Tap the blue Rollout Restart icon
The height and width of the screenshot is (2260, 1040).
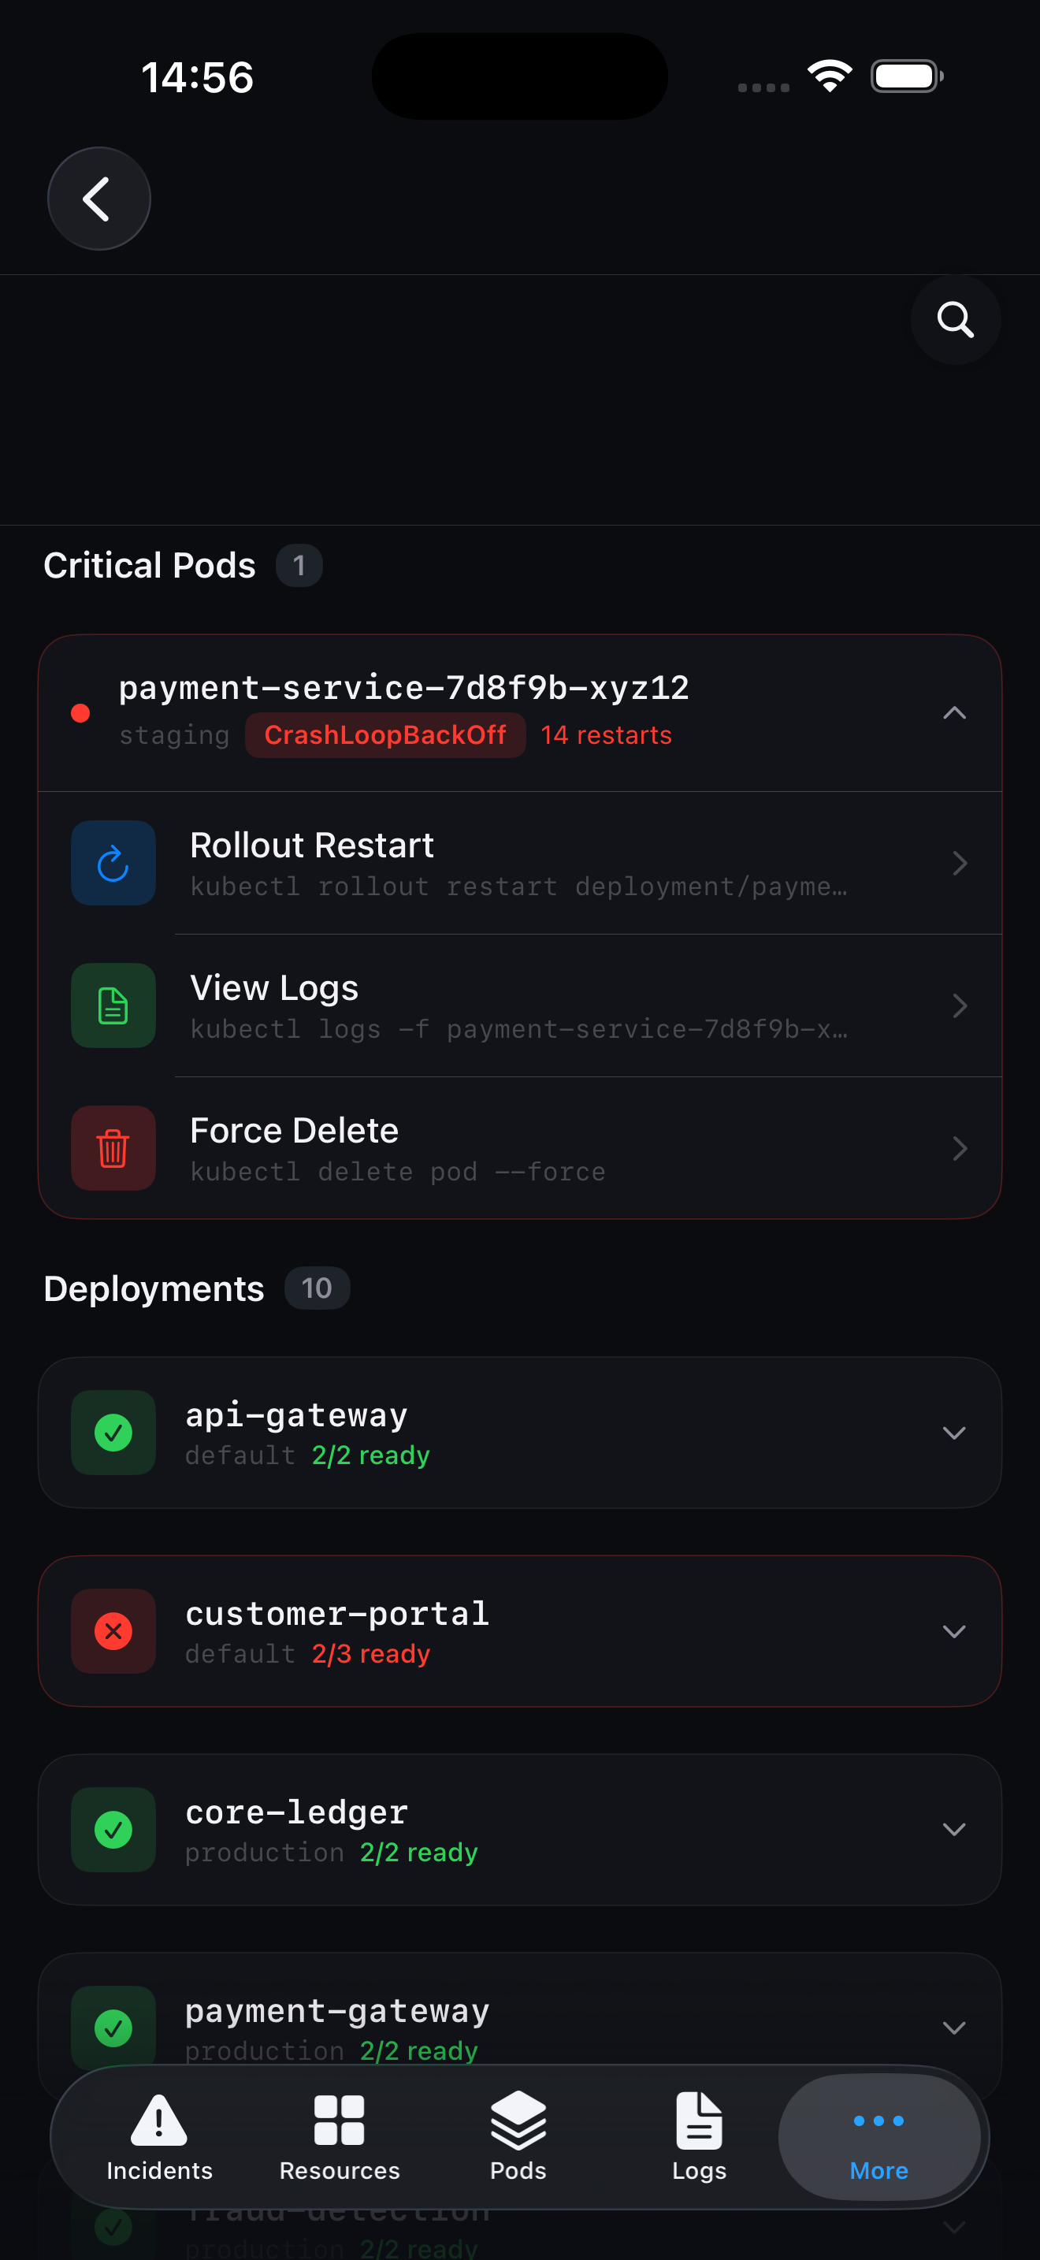113,864
